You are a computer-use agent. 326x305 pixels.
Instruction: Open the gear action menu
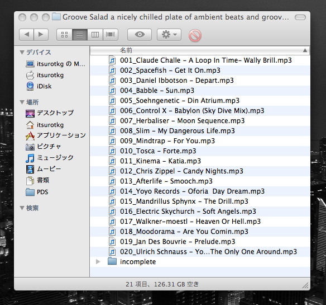click(x=169, y=34)
